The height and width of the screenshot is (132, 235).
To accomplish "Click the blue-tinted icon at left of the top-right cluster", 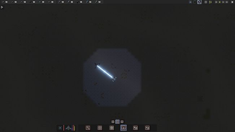I will (x=190, y=2).
